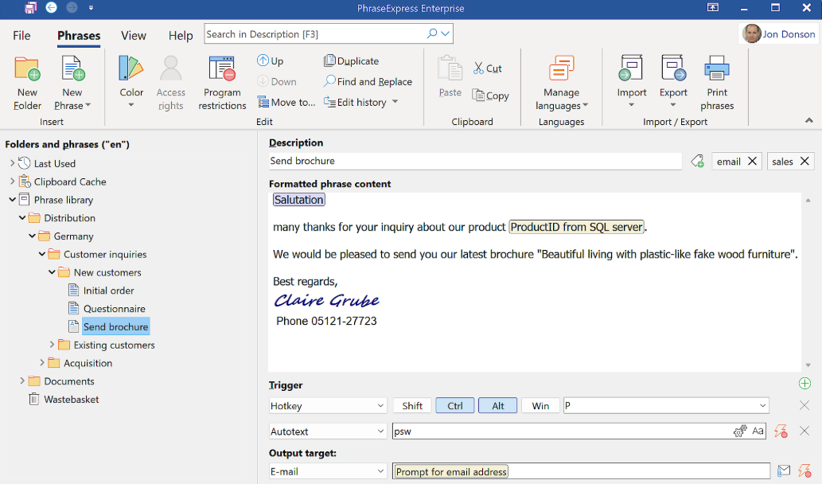Click the Description text field
Screen dimensions: 822x484
click(x=475, y=161)
